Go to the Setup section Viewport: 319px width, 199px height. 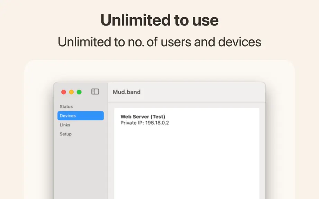point(65,134)
